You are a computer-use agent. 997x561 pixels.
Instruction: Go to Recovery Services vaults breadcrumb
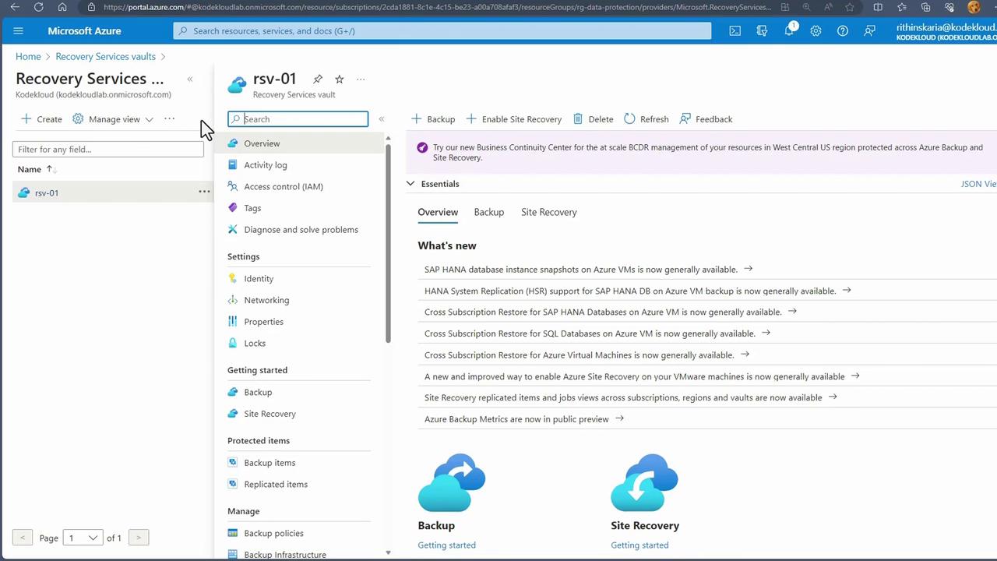[106, 57]
